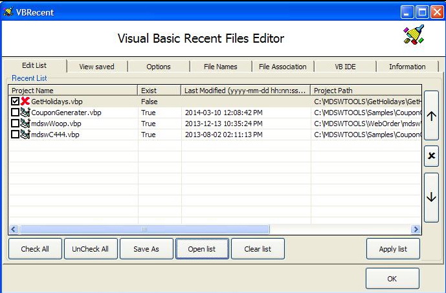
Task: Click the OK button
Action: (392, 279)
